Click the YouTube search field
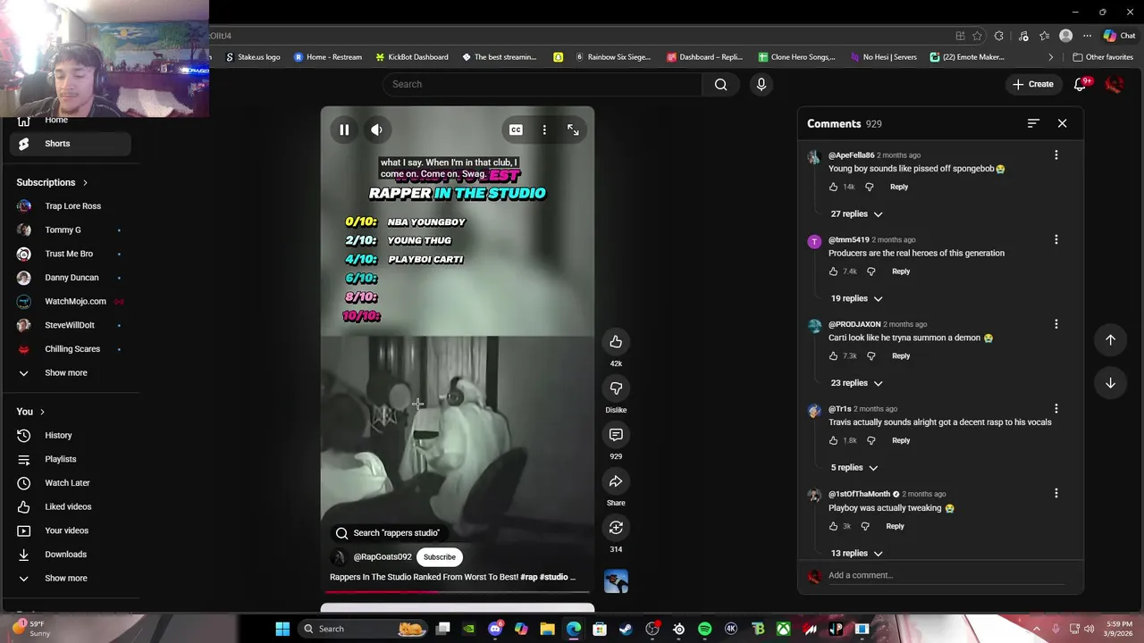The height and width of the screenshot is (643, 1144). click(x=543, y=84)
